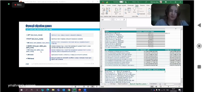Expand the Get Data dropdown arrow
Screen dimensions: 205x92
[105, 14]
